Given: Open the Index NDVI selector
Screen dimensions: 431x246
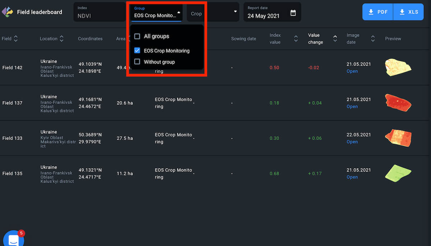Looking at the screenshot, I should tap(99, 12).
